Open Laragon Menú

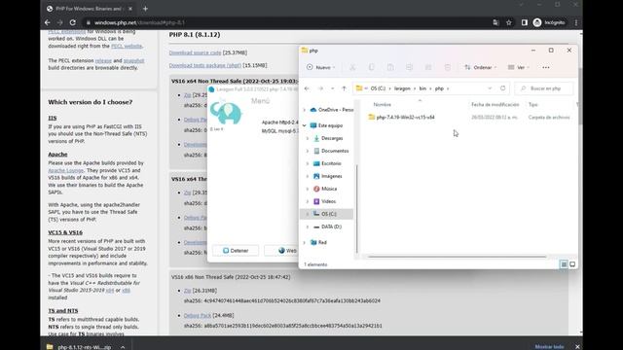(260, 101)
